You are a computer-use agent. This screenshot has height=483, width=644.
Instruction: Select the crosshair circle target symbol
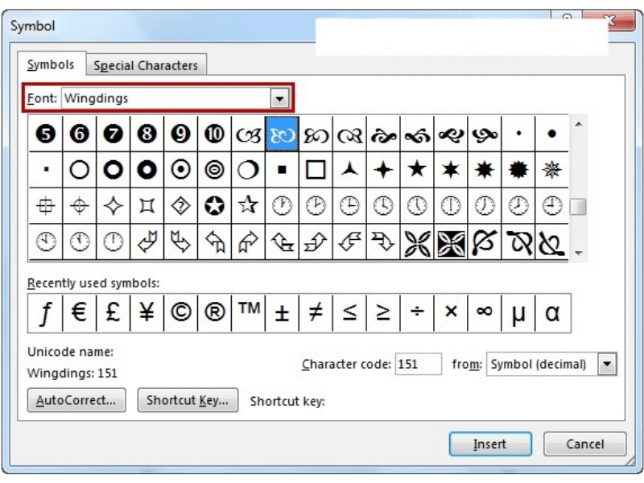[x=79, y=205]
